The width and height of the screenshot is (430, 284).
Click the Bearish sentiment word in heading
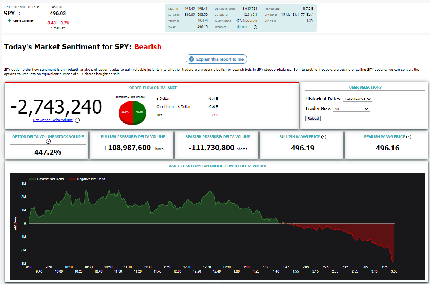coord(148,47)
